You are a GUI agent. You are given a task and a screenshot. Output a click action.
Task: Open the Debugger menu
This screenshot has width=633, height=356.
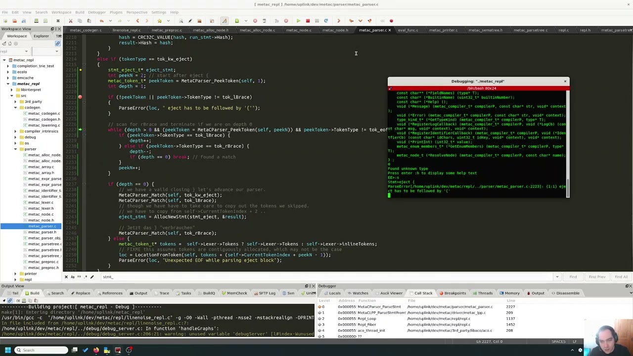[x=96, y=12]
